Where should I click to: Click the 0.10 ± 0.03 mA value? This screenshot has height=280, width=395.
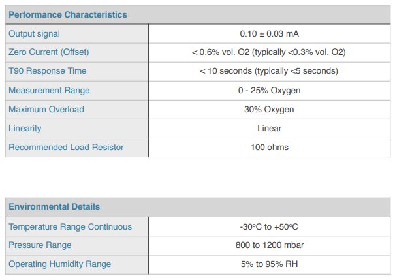coord(269,33)
